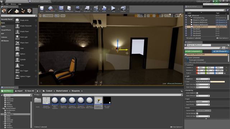Toggle visibility of Box Brush2 actor

click(186, 31)
